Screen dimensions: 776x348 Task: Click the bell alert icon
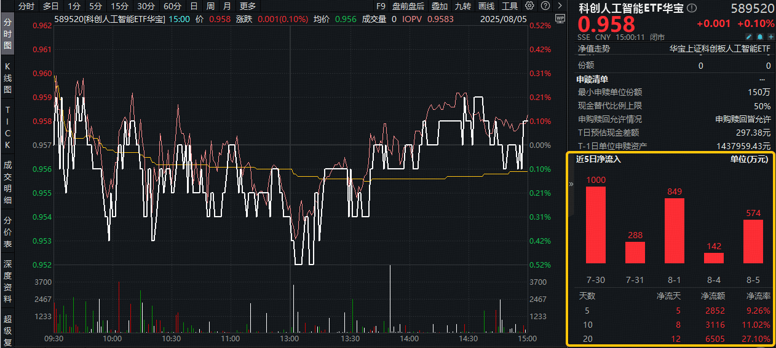pos(759,37)
